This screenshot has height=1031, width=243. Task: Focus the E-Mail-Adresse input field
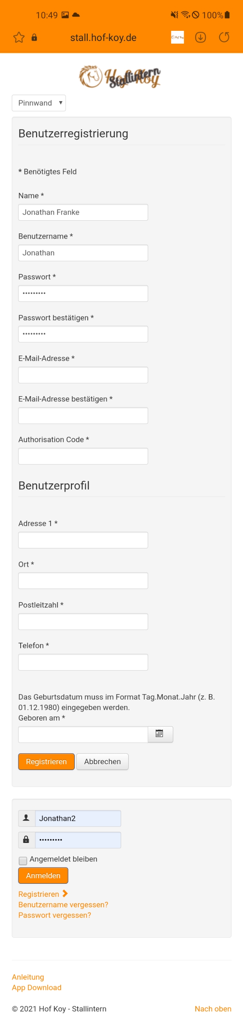coord(83,375)
